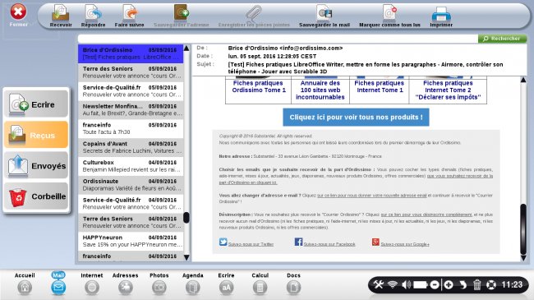Open Internet from the dock
Image resolution: width=534 pixels, height=300 pixels.
coord(92,284)
